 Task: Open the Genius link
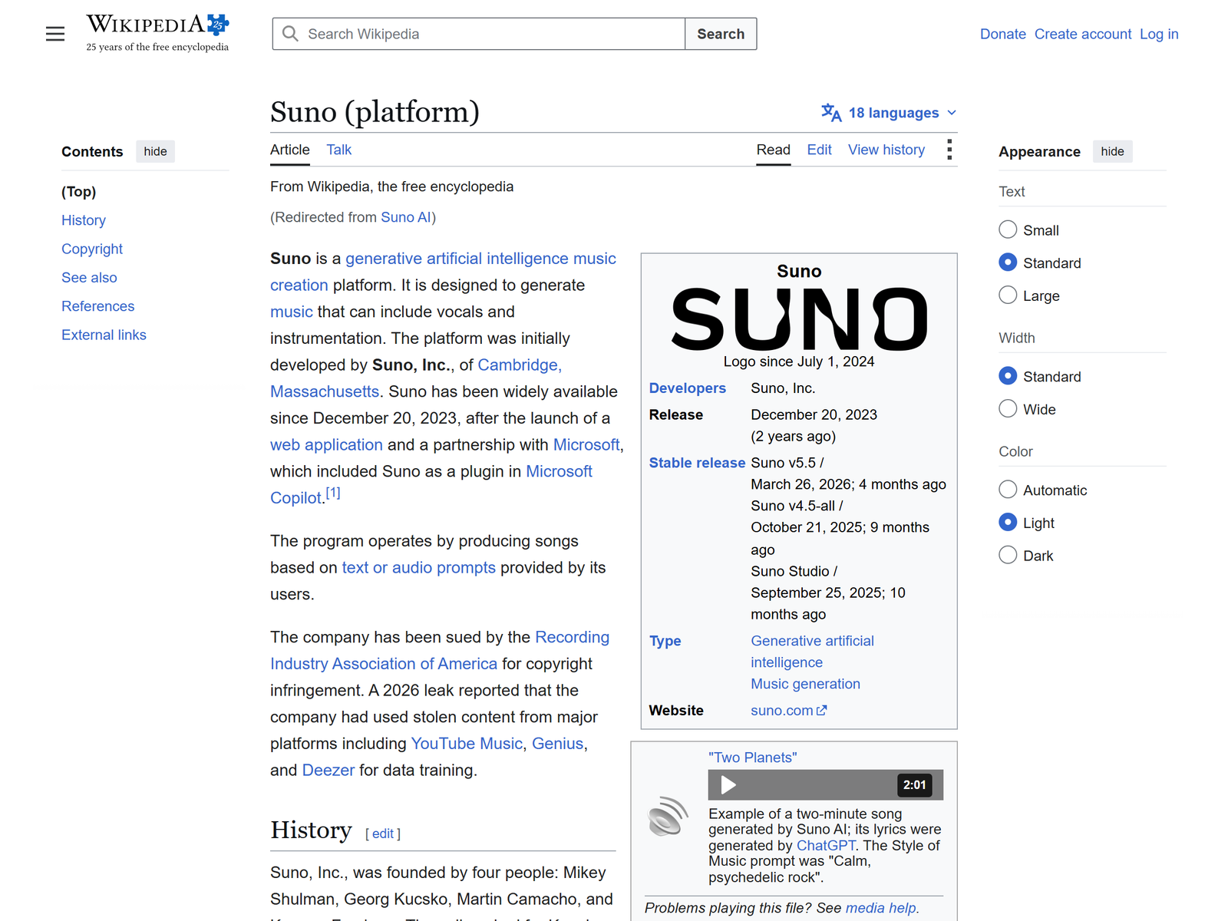click(558, 744)
